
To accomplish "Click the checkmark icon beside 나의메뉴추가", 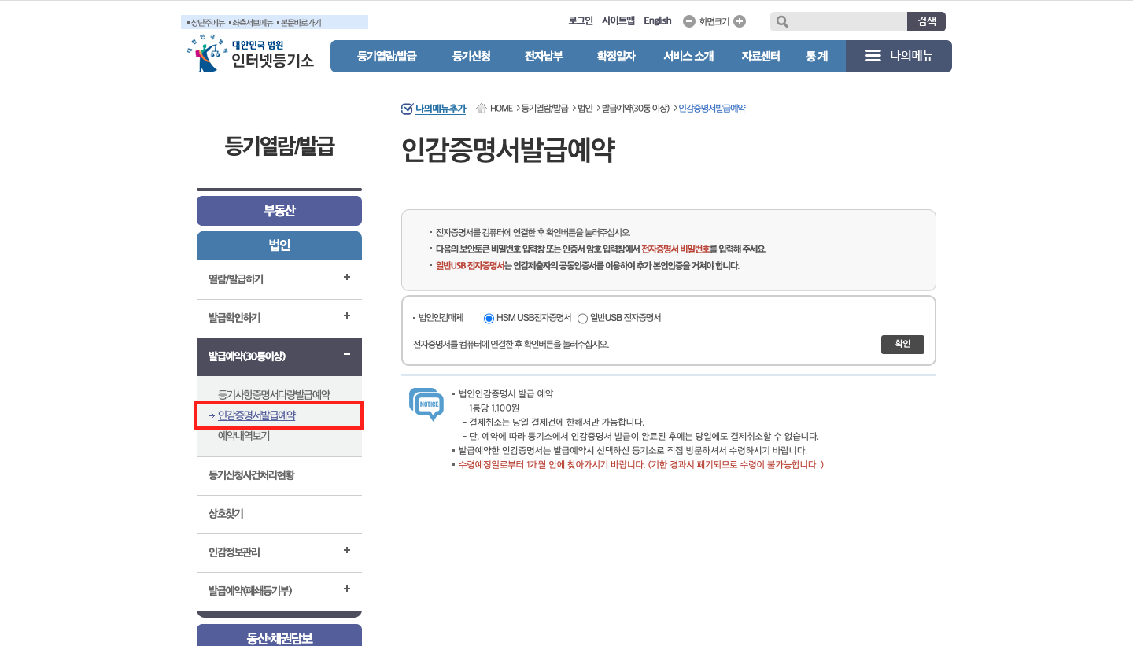I will click(x=406, y=107).
